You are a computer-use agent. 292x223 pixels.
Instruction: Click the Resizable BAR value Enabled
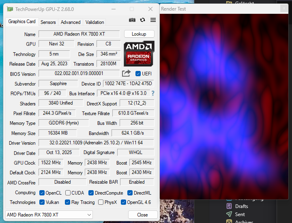click(x=137, y=182)
